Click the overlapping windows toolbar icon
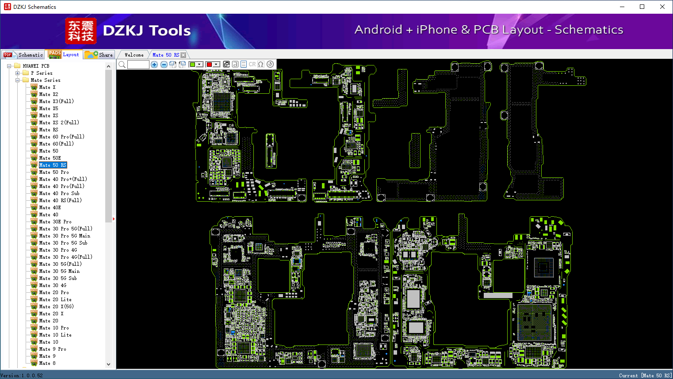This screenshot has height=379, width=673. pyautogui.click(x=226, y=64)
